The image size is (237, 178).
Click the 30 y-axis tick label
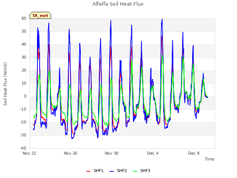tap(24, 57)
